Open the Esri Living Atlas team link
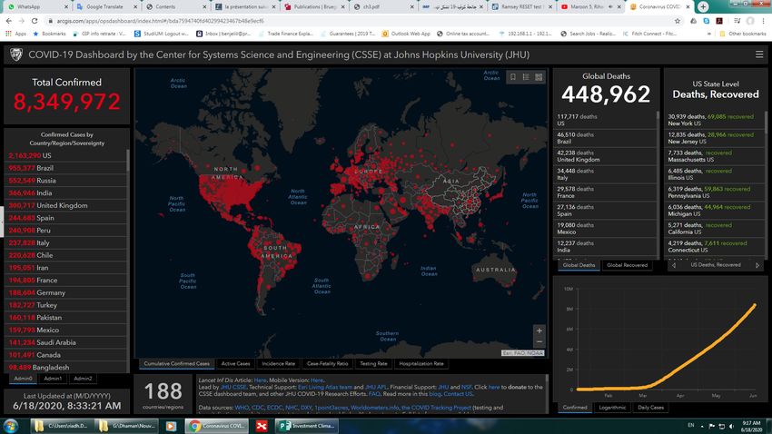Screen dimensions: 772x434 coord(325,388)
